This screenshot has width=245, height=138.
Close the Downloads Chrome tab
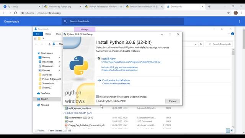203,7
